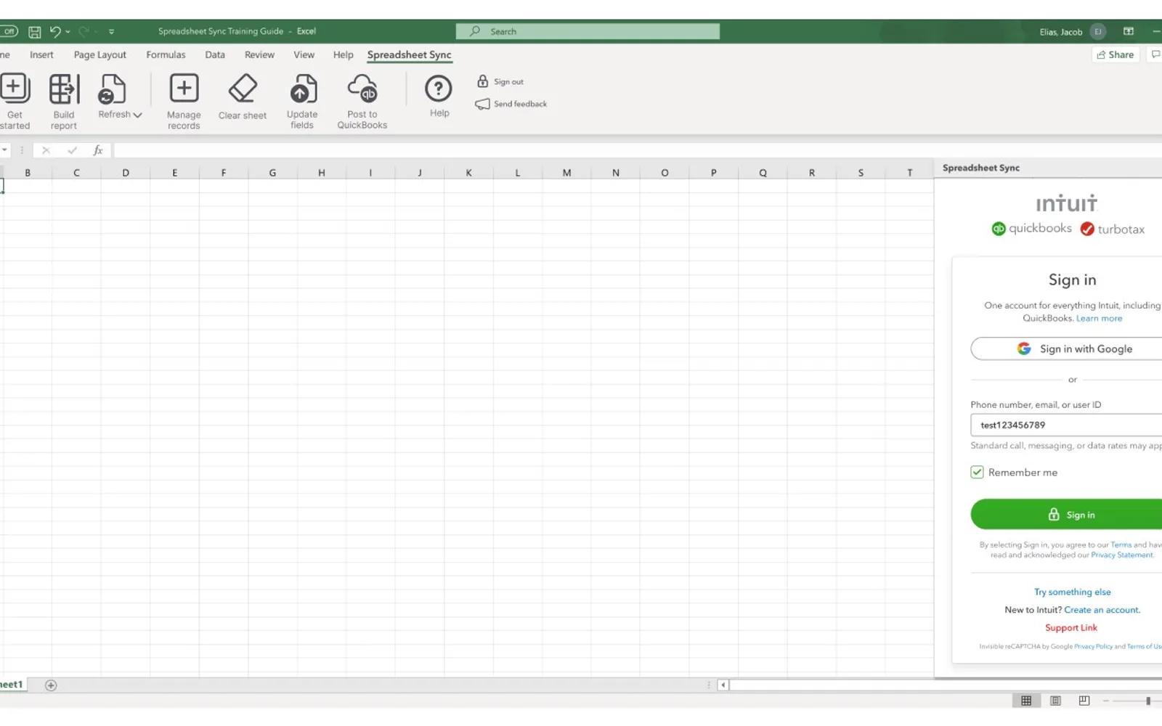Open the Get started tool

pos(15,101)
